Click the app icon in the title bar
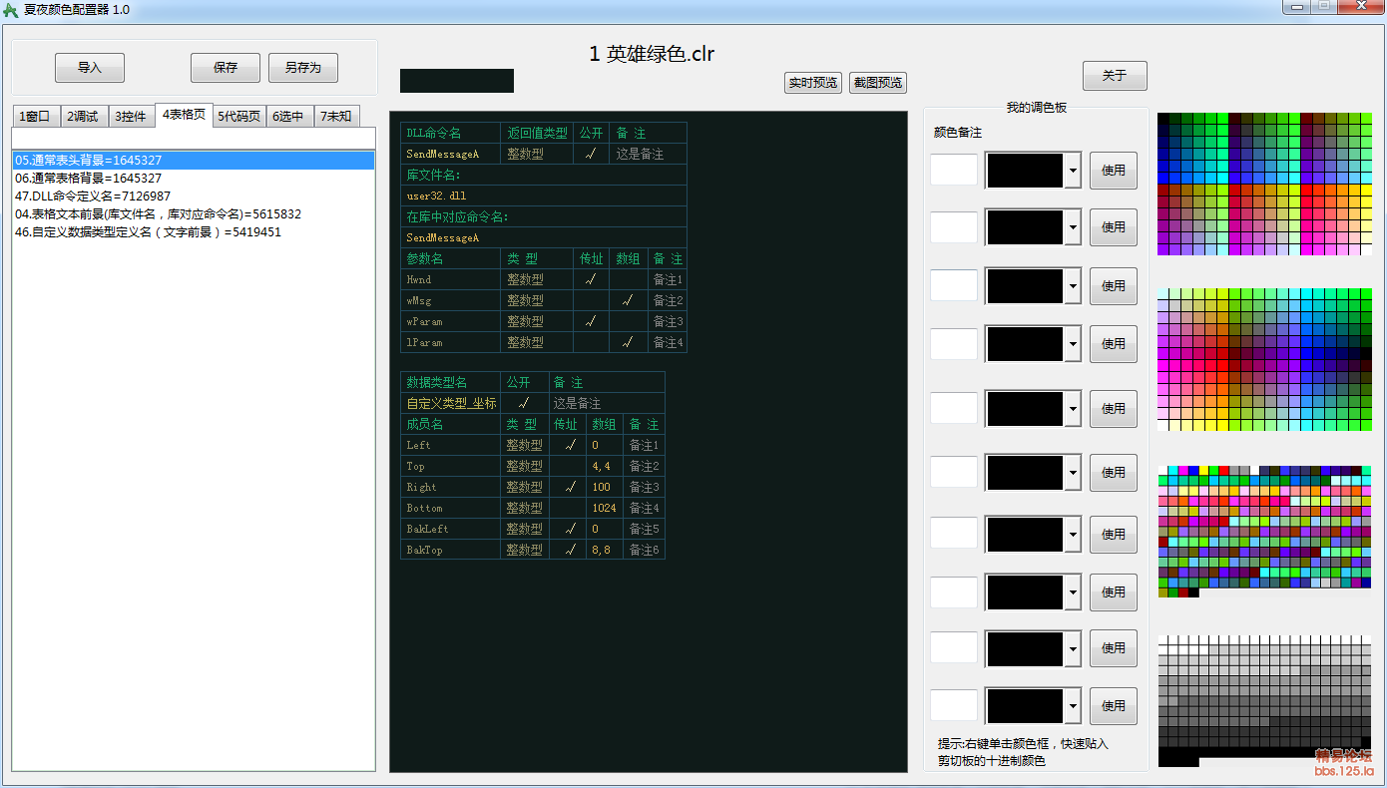The width and height of the screenshot is (1387, 788). (11, 10)
